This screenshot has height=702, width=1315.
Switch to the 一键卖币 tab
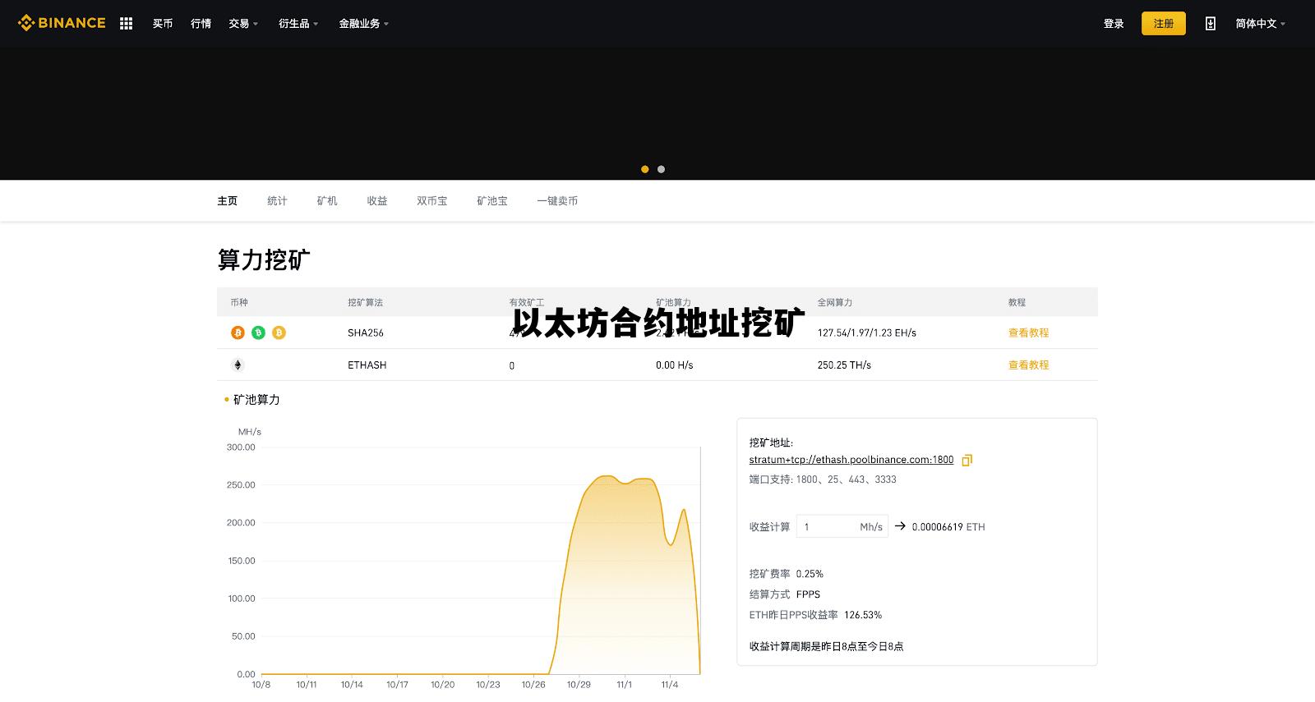557,200
